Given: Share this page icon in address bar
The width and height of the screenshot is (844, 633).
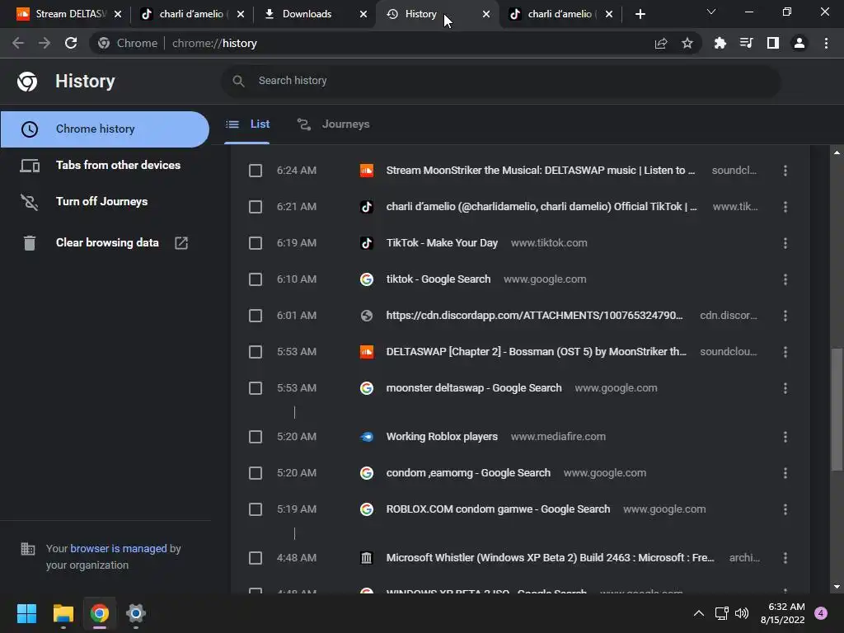Looking at the screenshot, I should click(661, 43).
